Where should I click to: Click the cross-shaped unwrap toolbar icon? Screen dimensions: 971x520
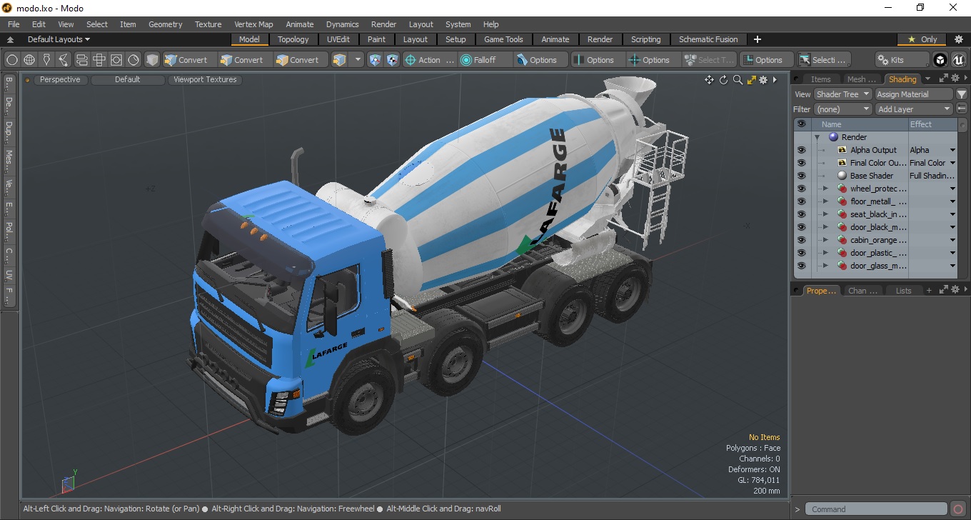pos(99,60)
